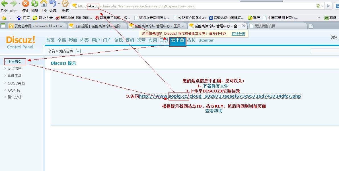Go to Home page (主页) icon
Screen dimensions: 339x171
coord(44,3)
